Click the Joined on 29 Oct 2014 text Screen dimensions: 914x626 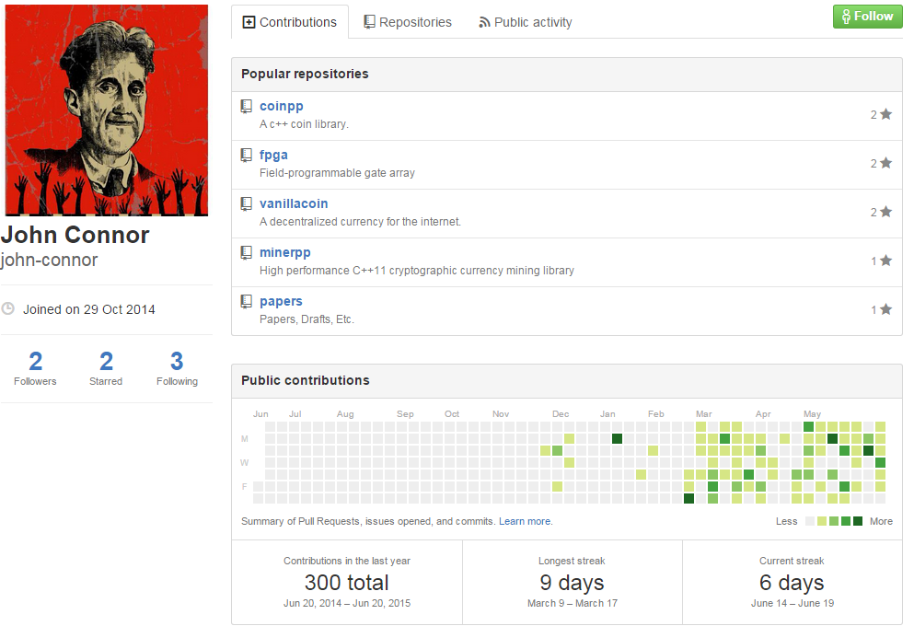(x=89, y=309)
